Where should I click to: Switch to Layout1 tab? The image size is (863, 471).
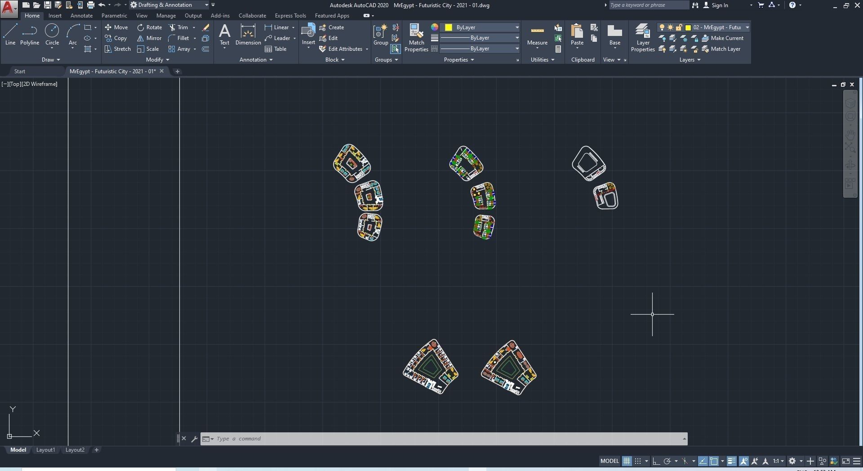45,450
